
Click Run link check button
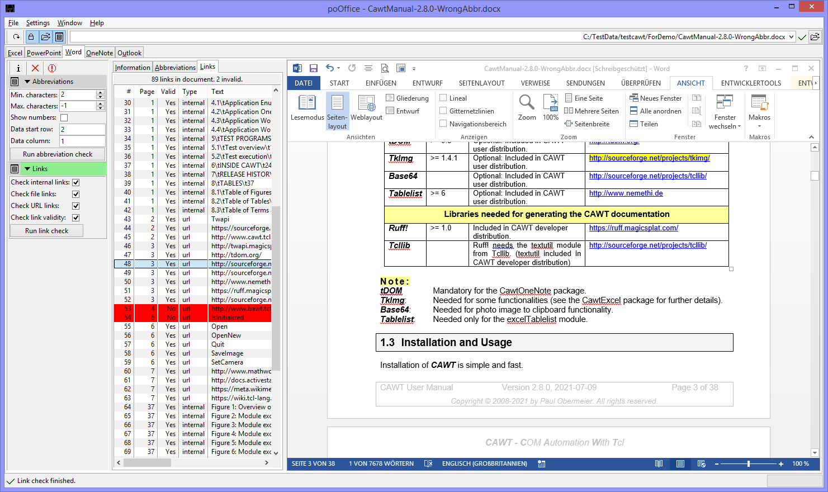coord(47,231)
